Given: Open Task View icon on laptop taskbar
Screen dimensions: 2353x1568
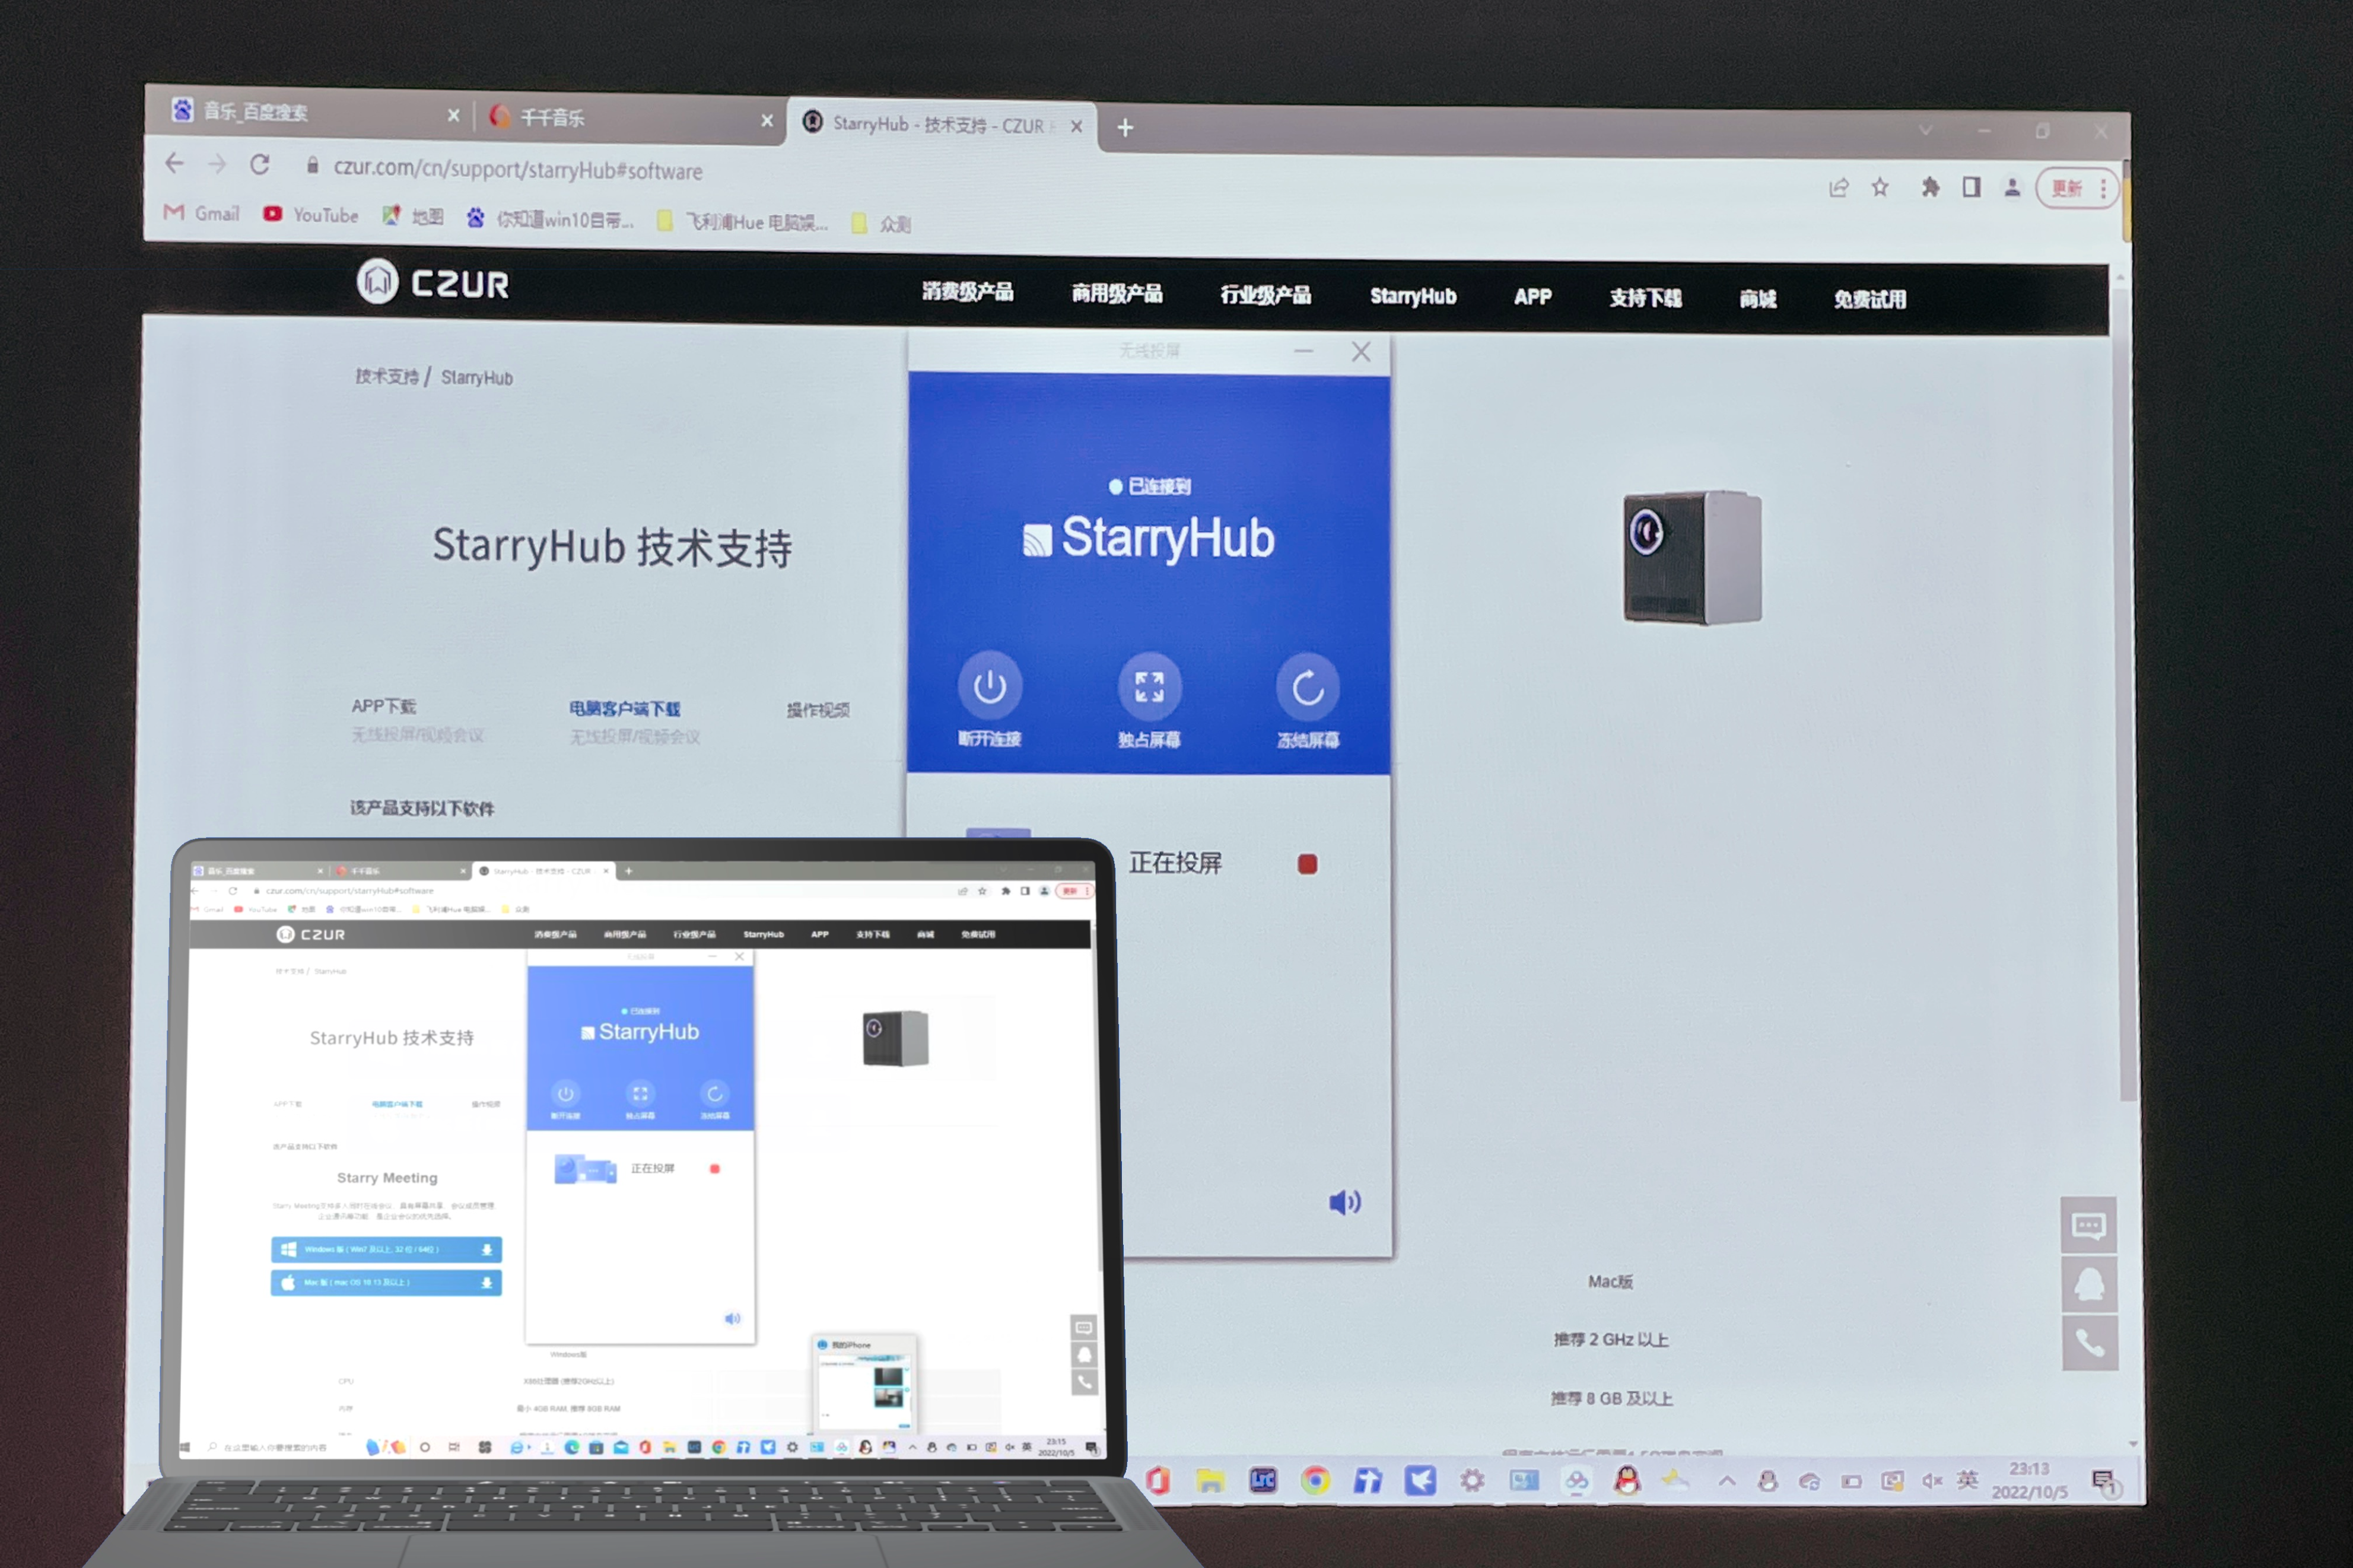Looking at the screenshot, I should click(x=453, y=1447).
